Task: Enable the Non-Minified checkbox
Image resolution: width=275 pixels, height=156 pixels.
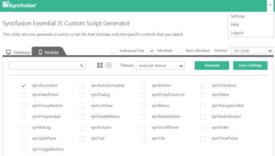Action: click(180, 51)
